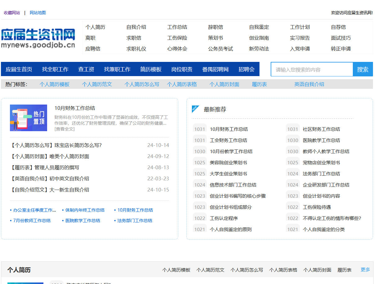Image resolution: width=377 pixels, height=284 pixels.
Task: Click the 热门置顶 promo image
Action: pos(29,118)
